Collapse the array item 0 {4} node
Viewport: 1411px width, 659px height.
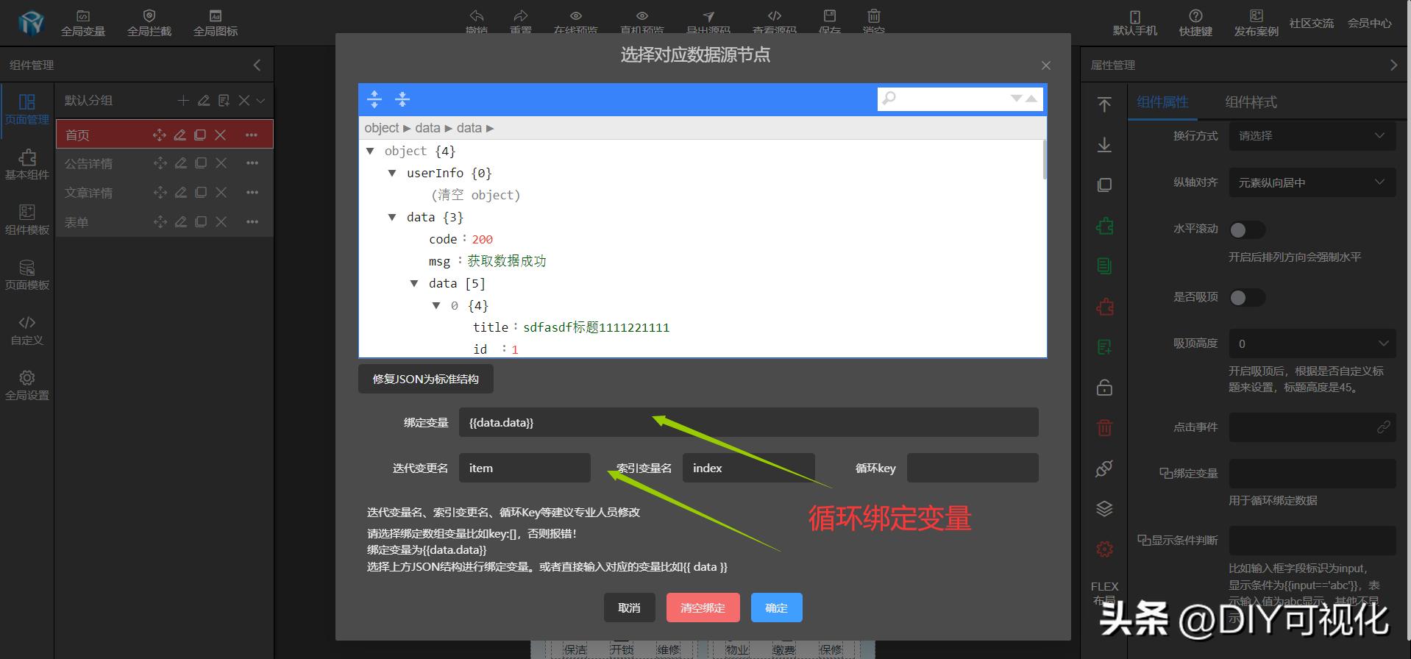(436, 305)
